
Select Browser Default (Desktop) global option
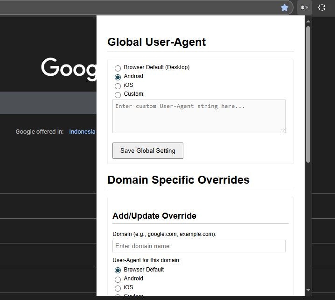tap(118, 68)
